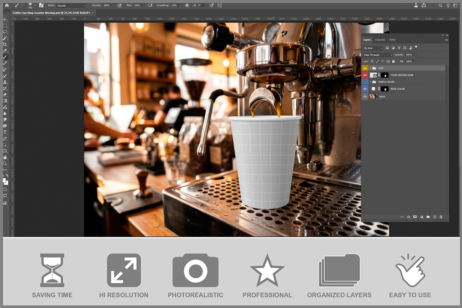
Task: Open the brush Mode dropdown
Action: (72, 6)
